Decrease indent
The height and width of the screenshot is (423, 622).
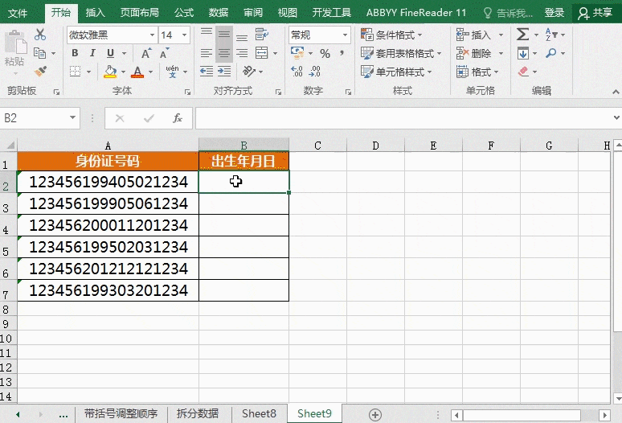[207, 72]
